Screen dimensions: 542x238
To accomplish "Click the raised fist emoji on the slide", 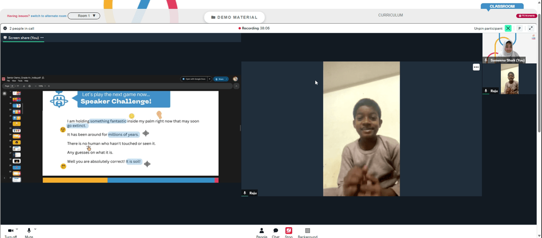I will click(x=159, y=115).
